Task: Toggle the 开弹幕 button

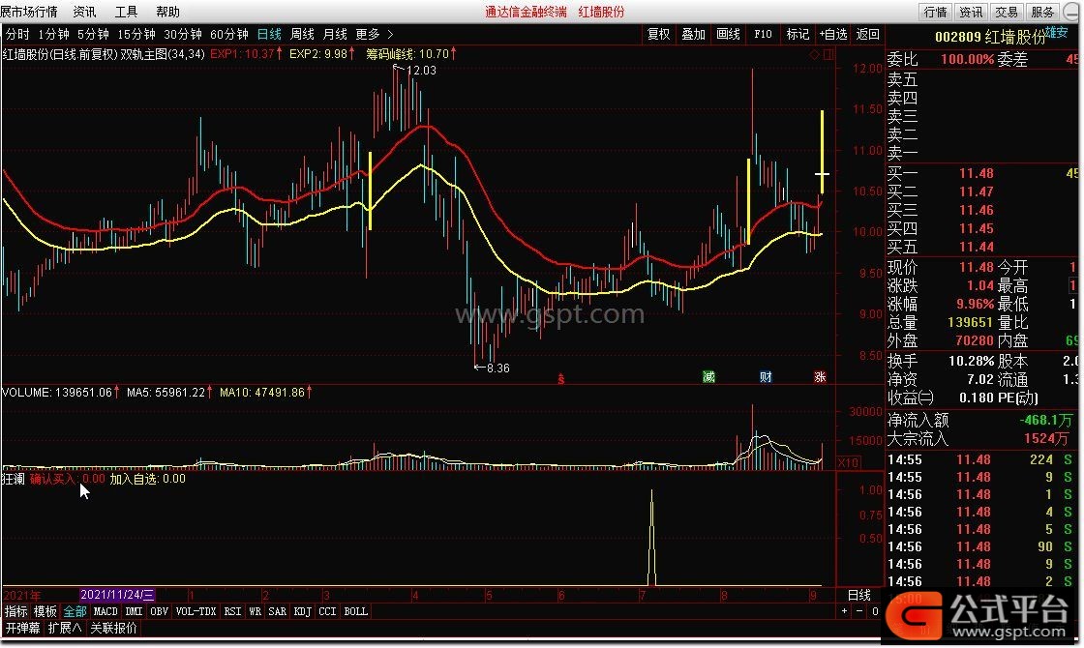Action: tap(22, 628)
